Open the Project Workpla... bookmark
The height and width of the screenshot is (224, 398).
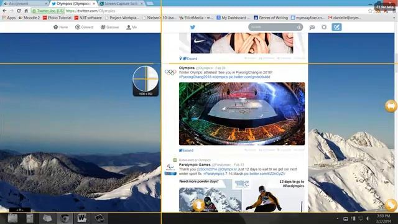click(122, 18)
